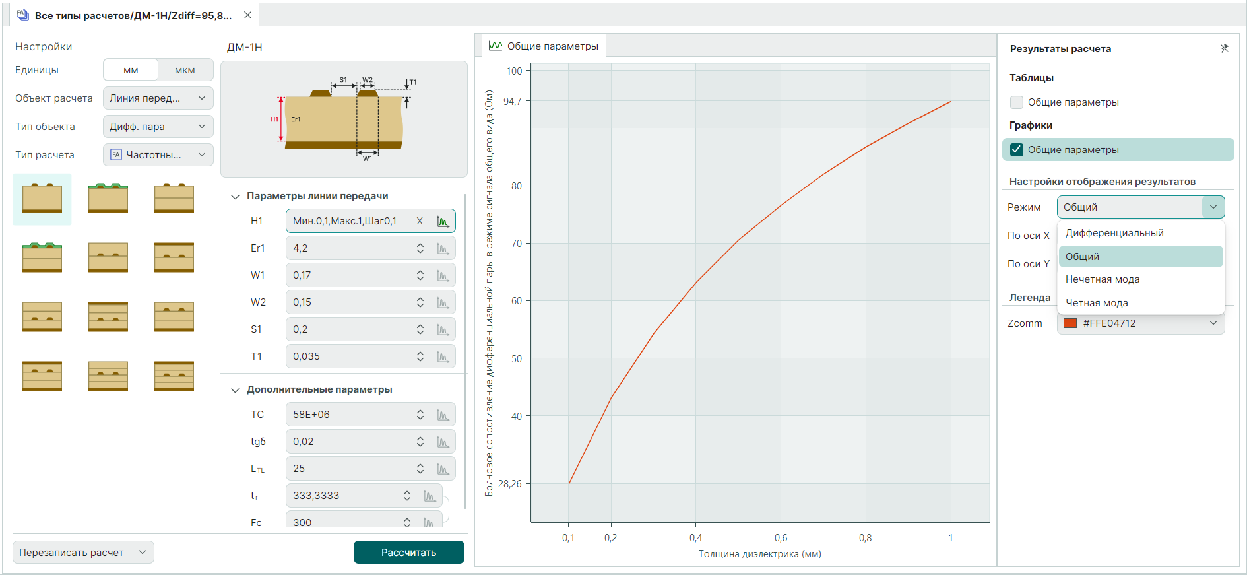The width and height of the screenshot is (1247, 575).
Task: Uncheck Общие параметры under Графики
Action: [x=1017, y=150]
